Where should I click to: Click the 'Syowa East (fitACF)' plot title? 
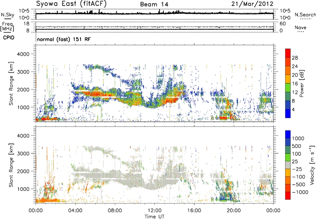point(71,4)
